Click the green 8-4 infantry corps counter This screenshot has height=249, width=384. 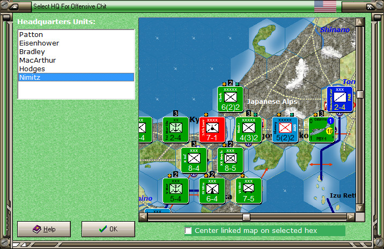point(194,160)
